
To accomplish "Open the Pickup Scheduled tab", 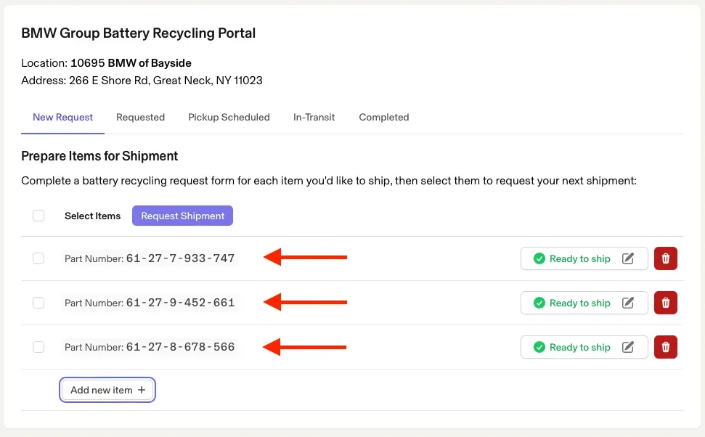I will click(229, 118).
